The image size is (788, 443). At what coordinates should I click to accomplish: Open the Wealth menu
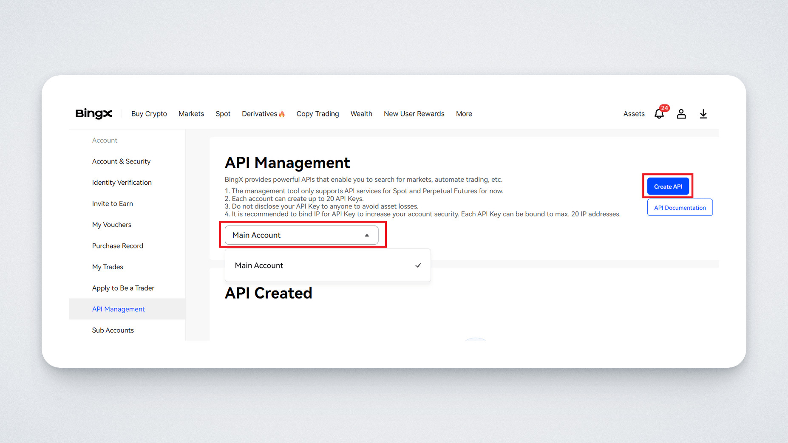coord(361,114)
